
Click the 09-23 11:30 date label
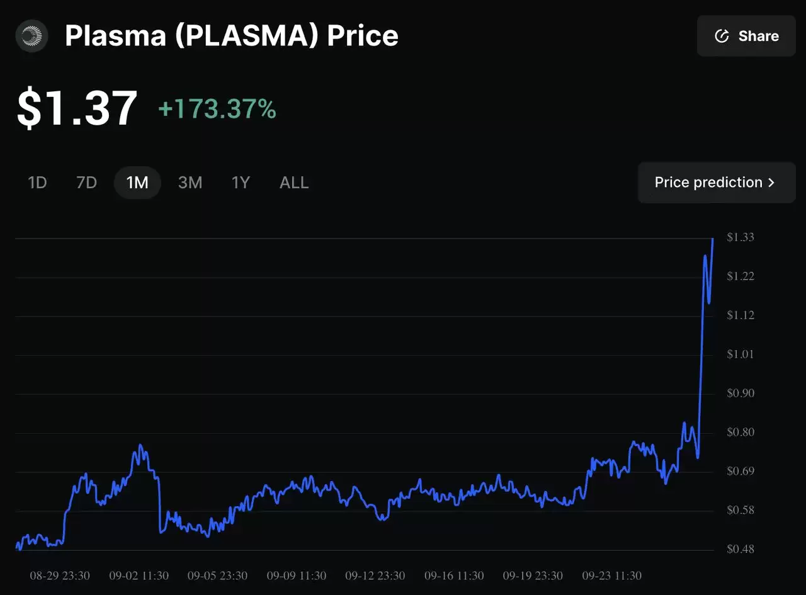click(x=611, y=575)
